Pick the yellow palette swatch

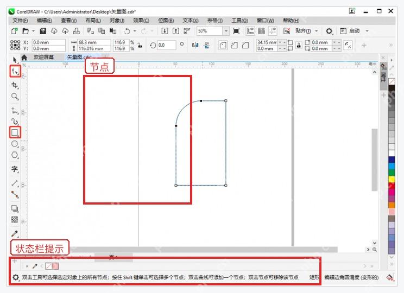point(392,179)
